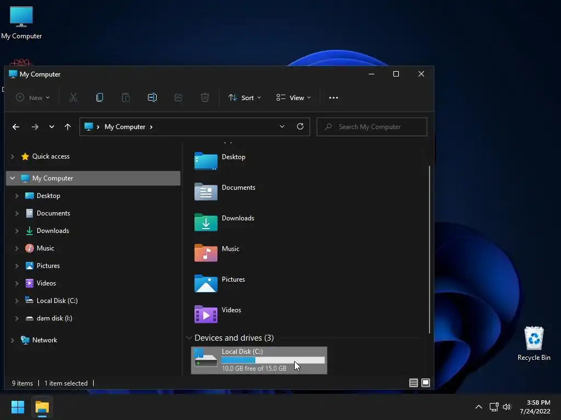Click chevron after My Computer in address bar

151,127
